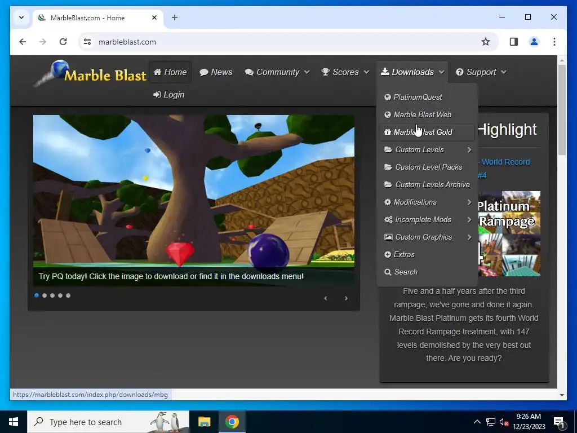
Task: Open a new tab
Action: [x=175, y=17]
